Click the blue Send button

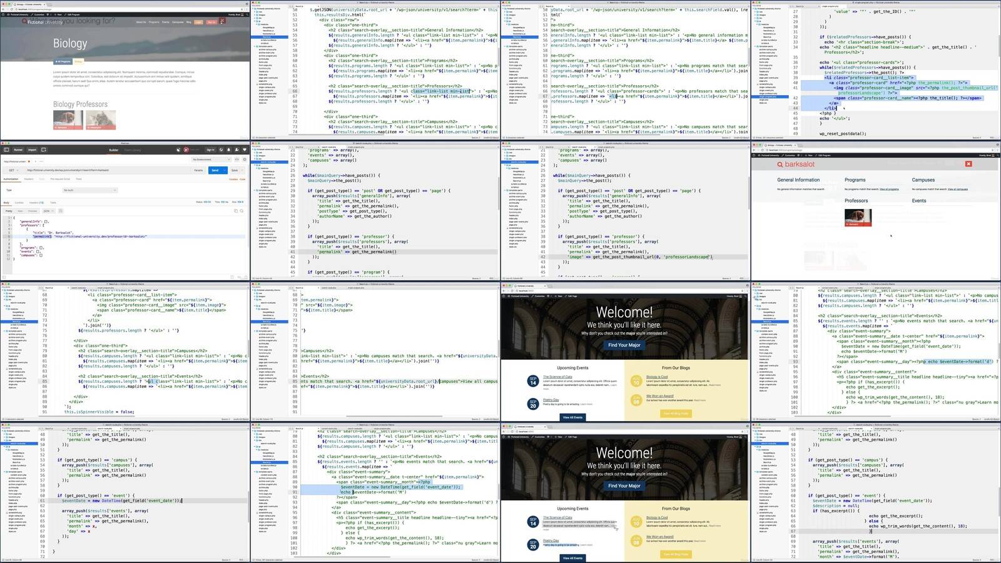pyautogui.click(x=215, y=170)
